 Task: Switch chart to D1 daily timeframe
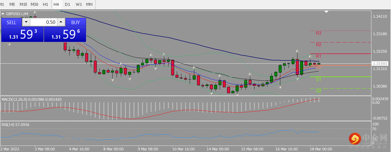(67, 5)
